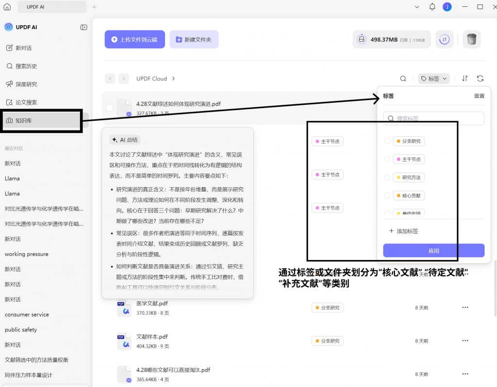
Task: Open 4.28哪些文献可以直接淘汰.pdf
Action: tap(173, 370)
